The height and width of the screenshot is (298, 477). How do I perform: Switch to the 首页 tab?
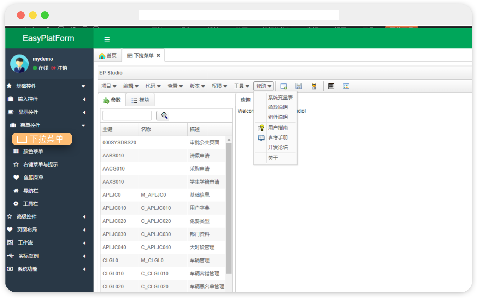(108, 56)
